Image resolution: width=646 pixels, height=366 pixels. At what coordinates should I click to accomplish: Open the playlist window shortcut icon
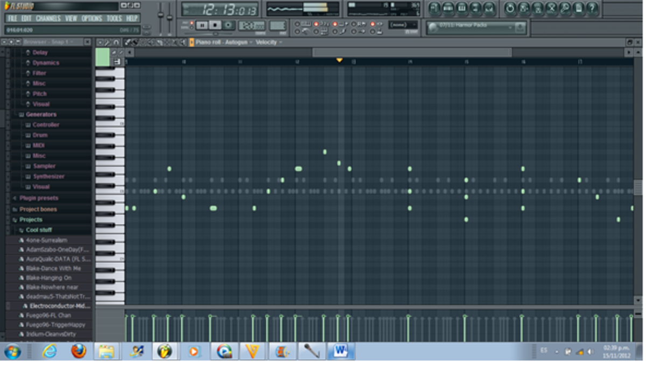(434, 8)
